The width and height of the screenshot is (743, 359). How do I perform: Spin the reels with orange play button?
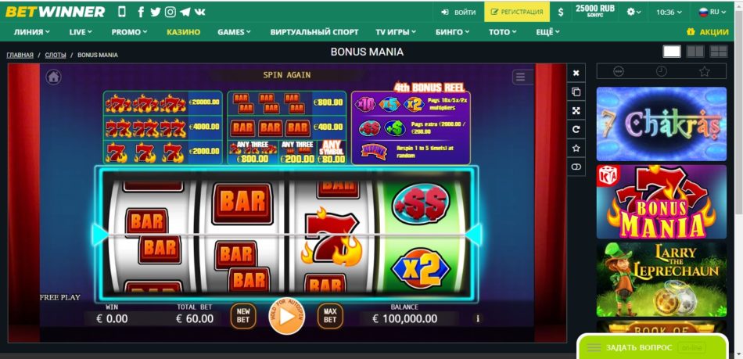tap(287, 316)
